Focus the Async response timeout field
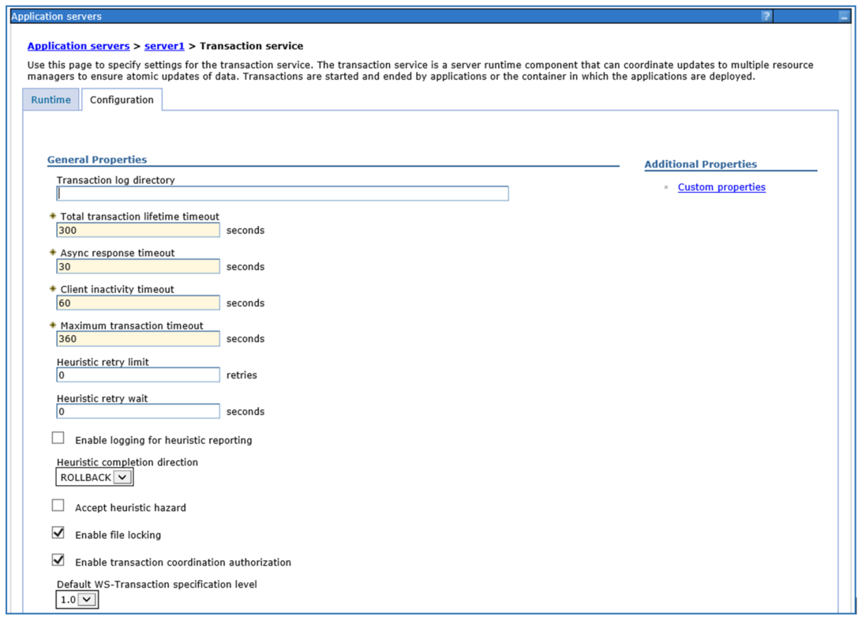This screenshot has width=862, height=621. (x=138, y=267)
